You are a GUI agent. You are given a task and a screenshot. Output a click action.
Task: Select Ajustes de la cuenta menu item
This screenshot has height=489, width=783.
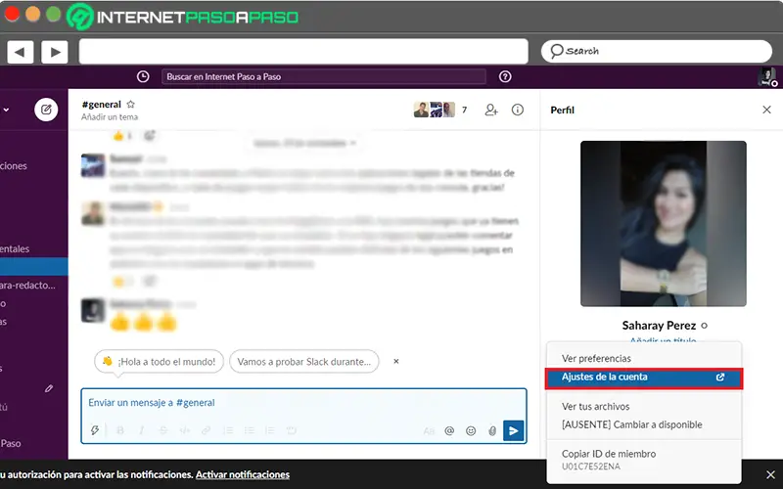644,378
